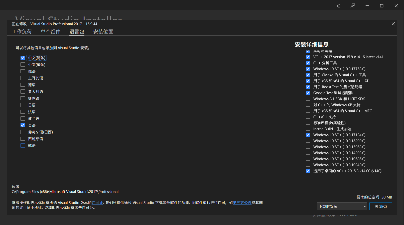Check the 韩语 language checkbox

tap(23, 145)
